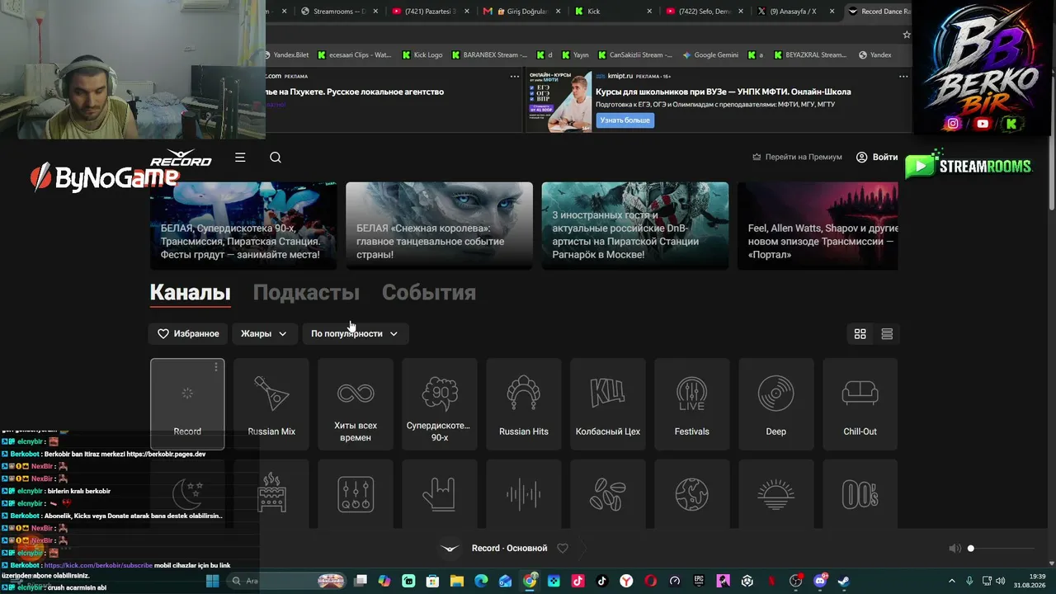Select the globe channel icon
Screen dimensions: 1056x594
point(692,493)
